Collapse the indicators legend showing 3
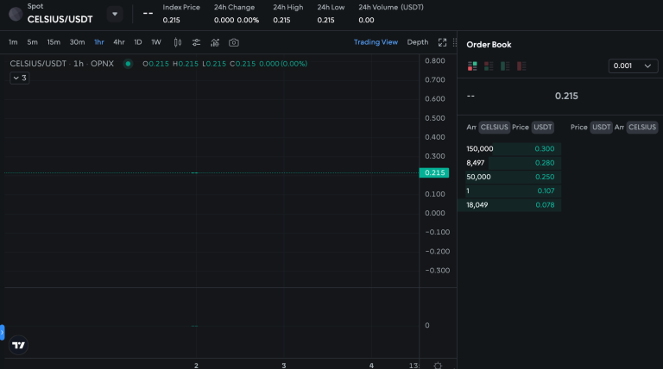This screenshot has width=663, height=369. [20, 78]
